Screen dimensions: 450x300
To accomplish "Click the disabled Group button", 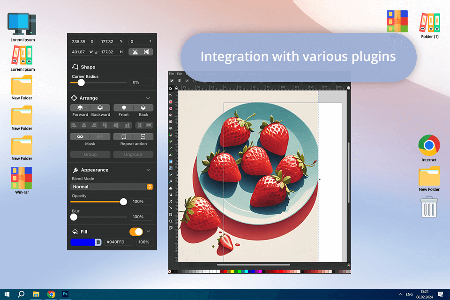I will click(90, 154).
